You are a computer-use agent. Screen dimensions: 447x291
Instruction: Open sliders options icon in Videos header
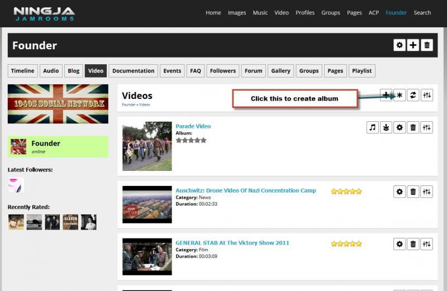pyautogui.click(x=427, y=96)
